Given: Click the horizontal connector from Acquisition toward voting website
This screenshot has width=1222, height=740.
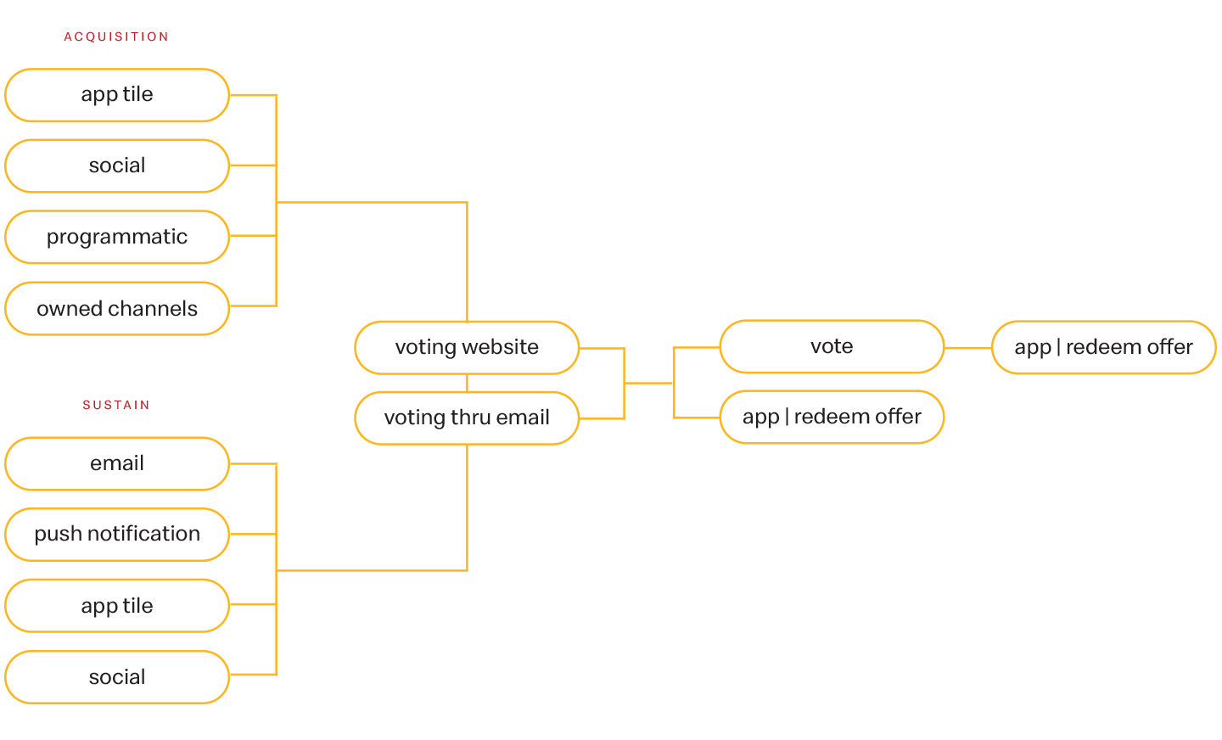Looking at the screenshot, I should tap(372, 202).
